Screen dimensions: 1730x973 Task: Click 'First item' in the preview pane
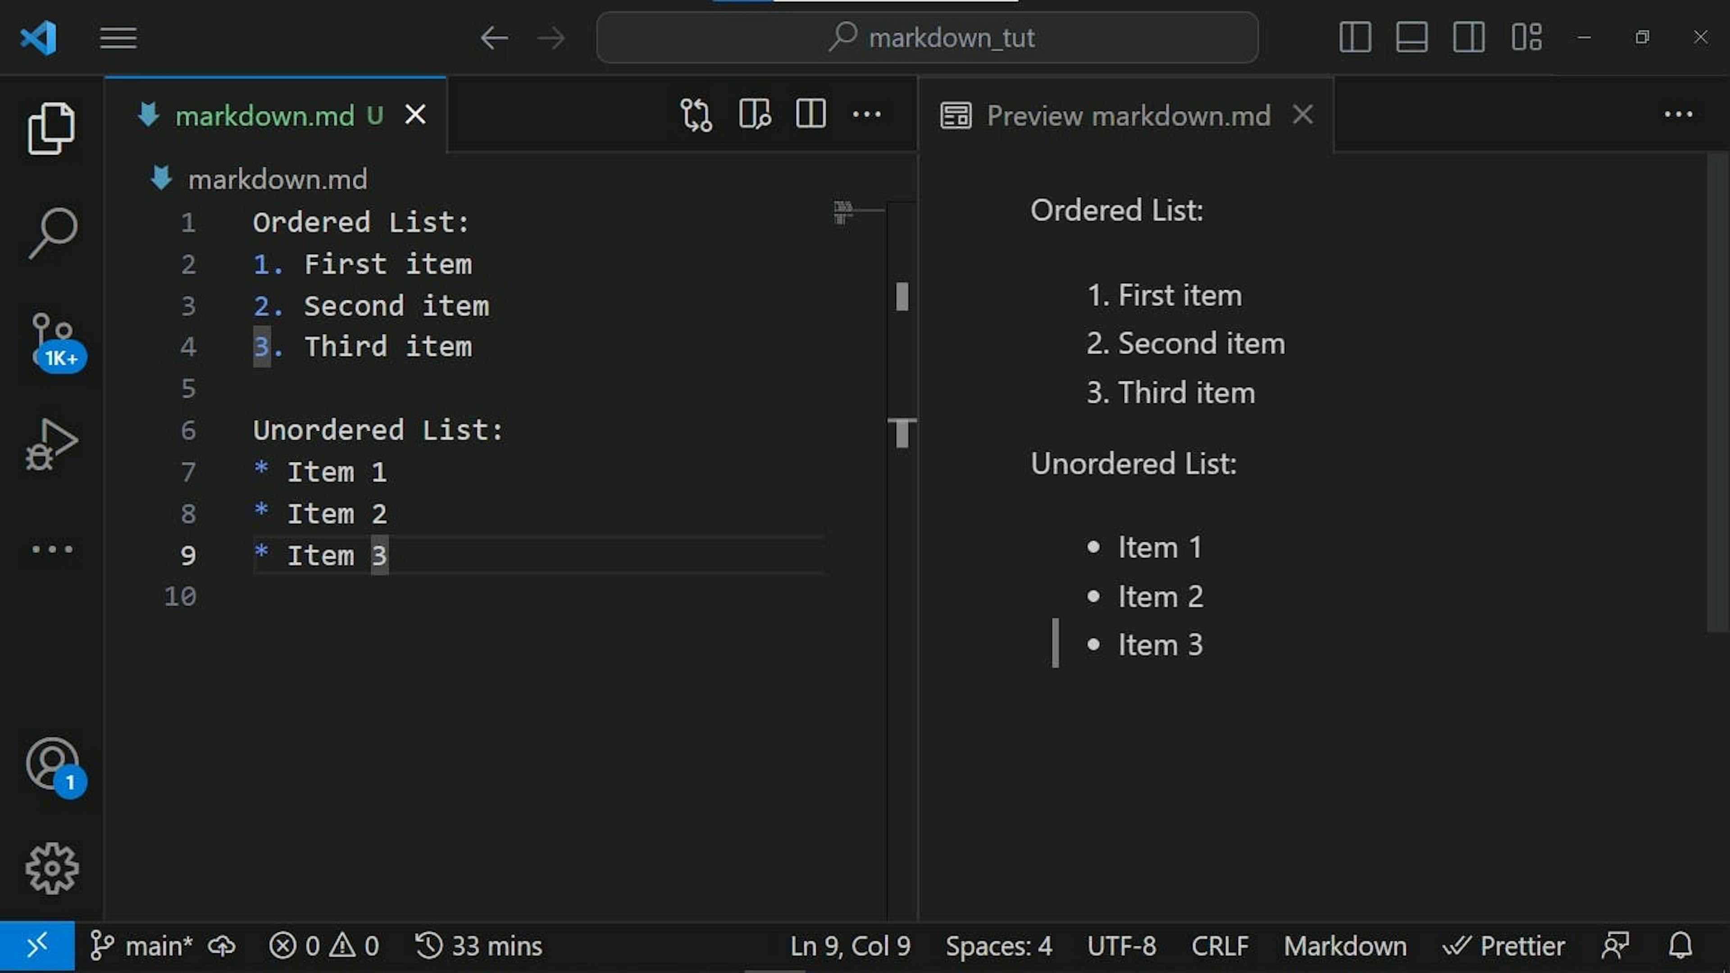click(1180, 295)
